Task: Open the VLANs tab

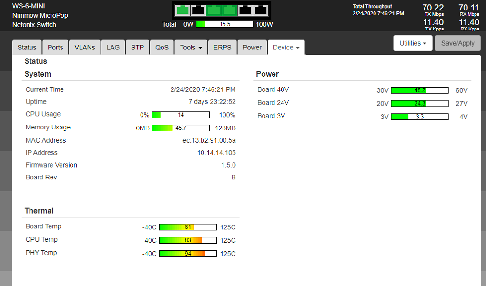Action: pos(85,48)
